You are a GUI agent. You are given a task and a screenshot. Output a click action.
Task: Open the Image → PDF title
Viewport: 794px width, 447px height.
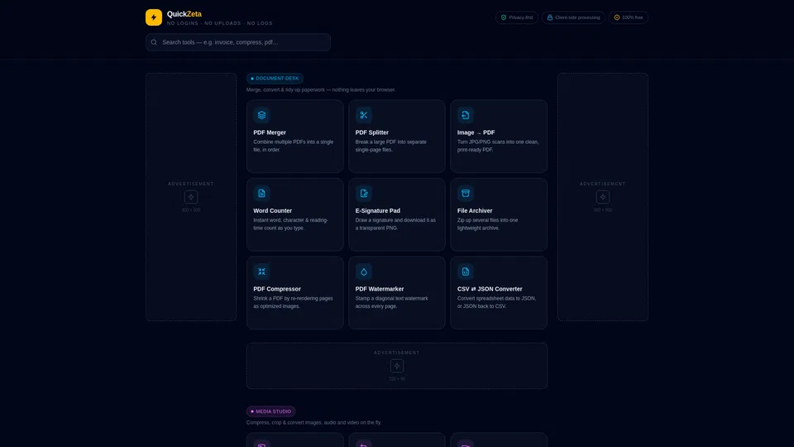[476, 132]
